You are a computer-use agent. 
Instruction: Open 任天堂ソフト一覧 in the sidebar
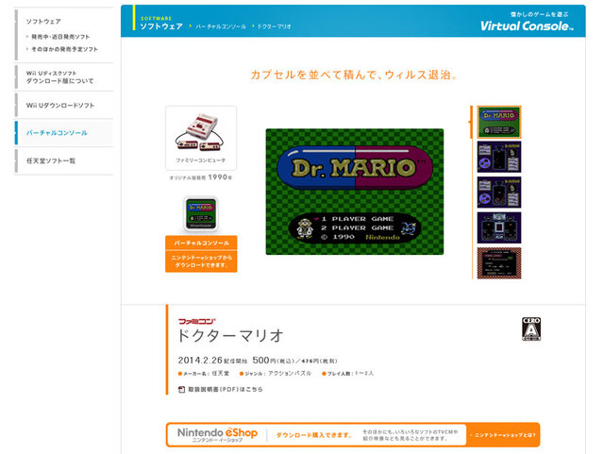tap(51, 160)
